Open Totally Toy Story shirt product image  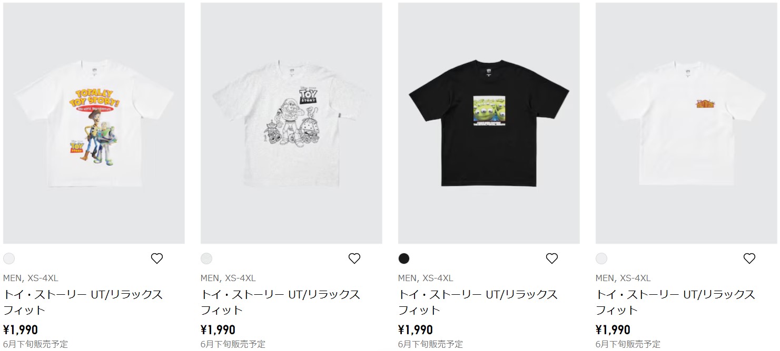tap(94, 123)
